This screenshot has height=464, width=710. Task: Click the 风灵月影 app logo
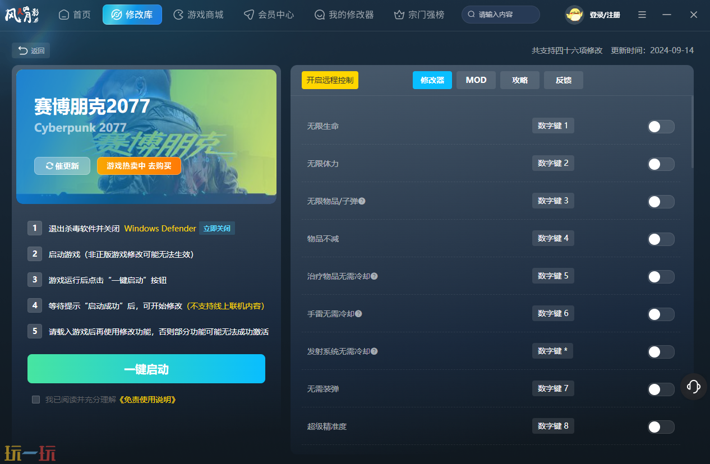click(22, 15)
